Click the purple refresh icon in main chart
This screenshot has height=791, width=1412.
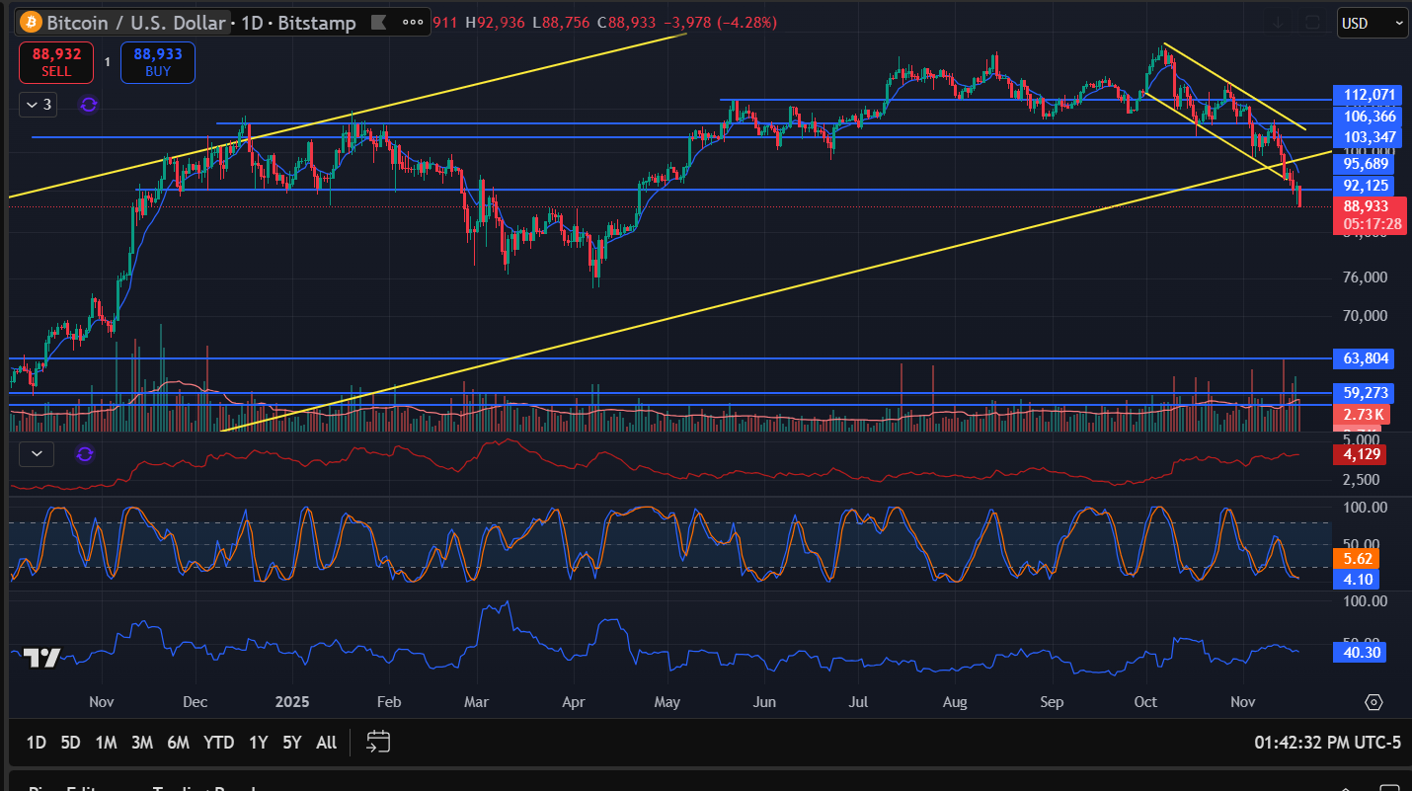point(89,104)
